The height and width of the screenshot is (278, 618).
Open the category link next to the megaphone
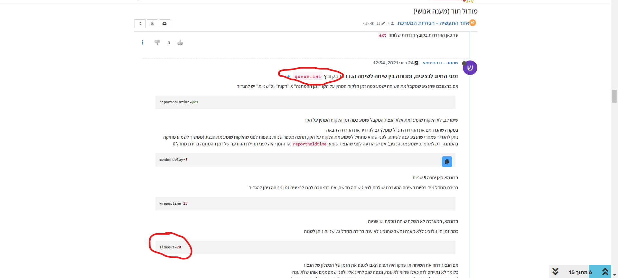(433, 23)
